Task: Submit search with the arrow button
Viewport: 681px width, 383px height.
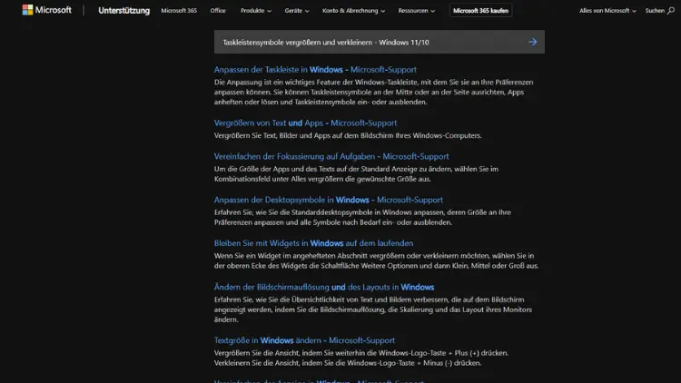Action: tap(532, 42)
